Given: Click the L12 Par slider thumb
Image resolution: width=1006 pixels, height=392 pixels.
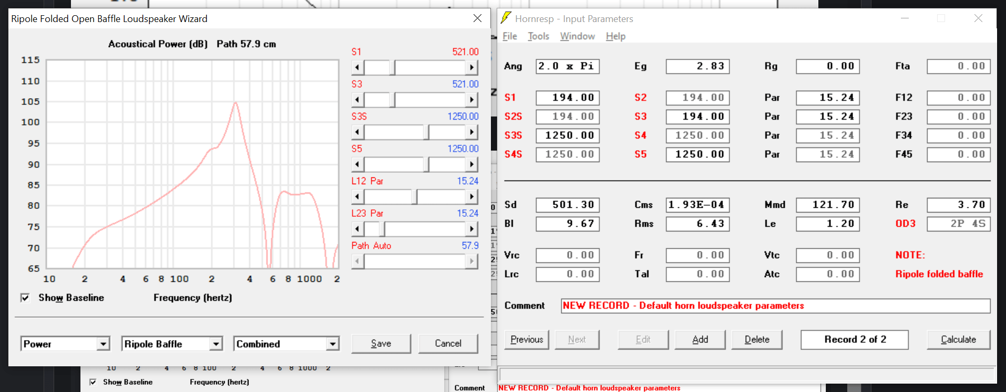Looking at the screenshot, I should point(414,197).
